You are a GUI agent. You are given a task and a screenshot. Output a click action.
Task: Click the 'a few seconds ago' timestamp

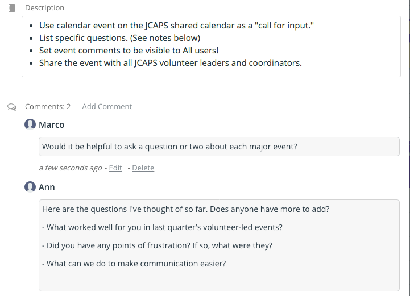point(71,168)
